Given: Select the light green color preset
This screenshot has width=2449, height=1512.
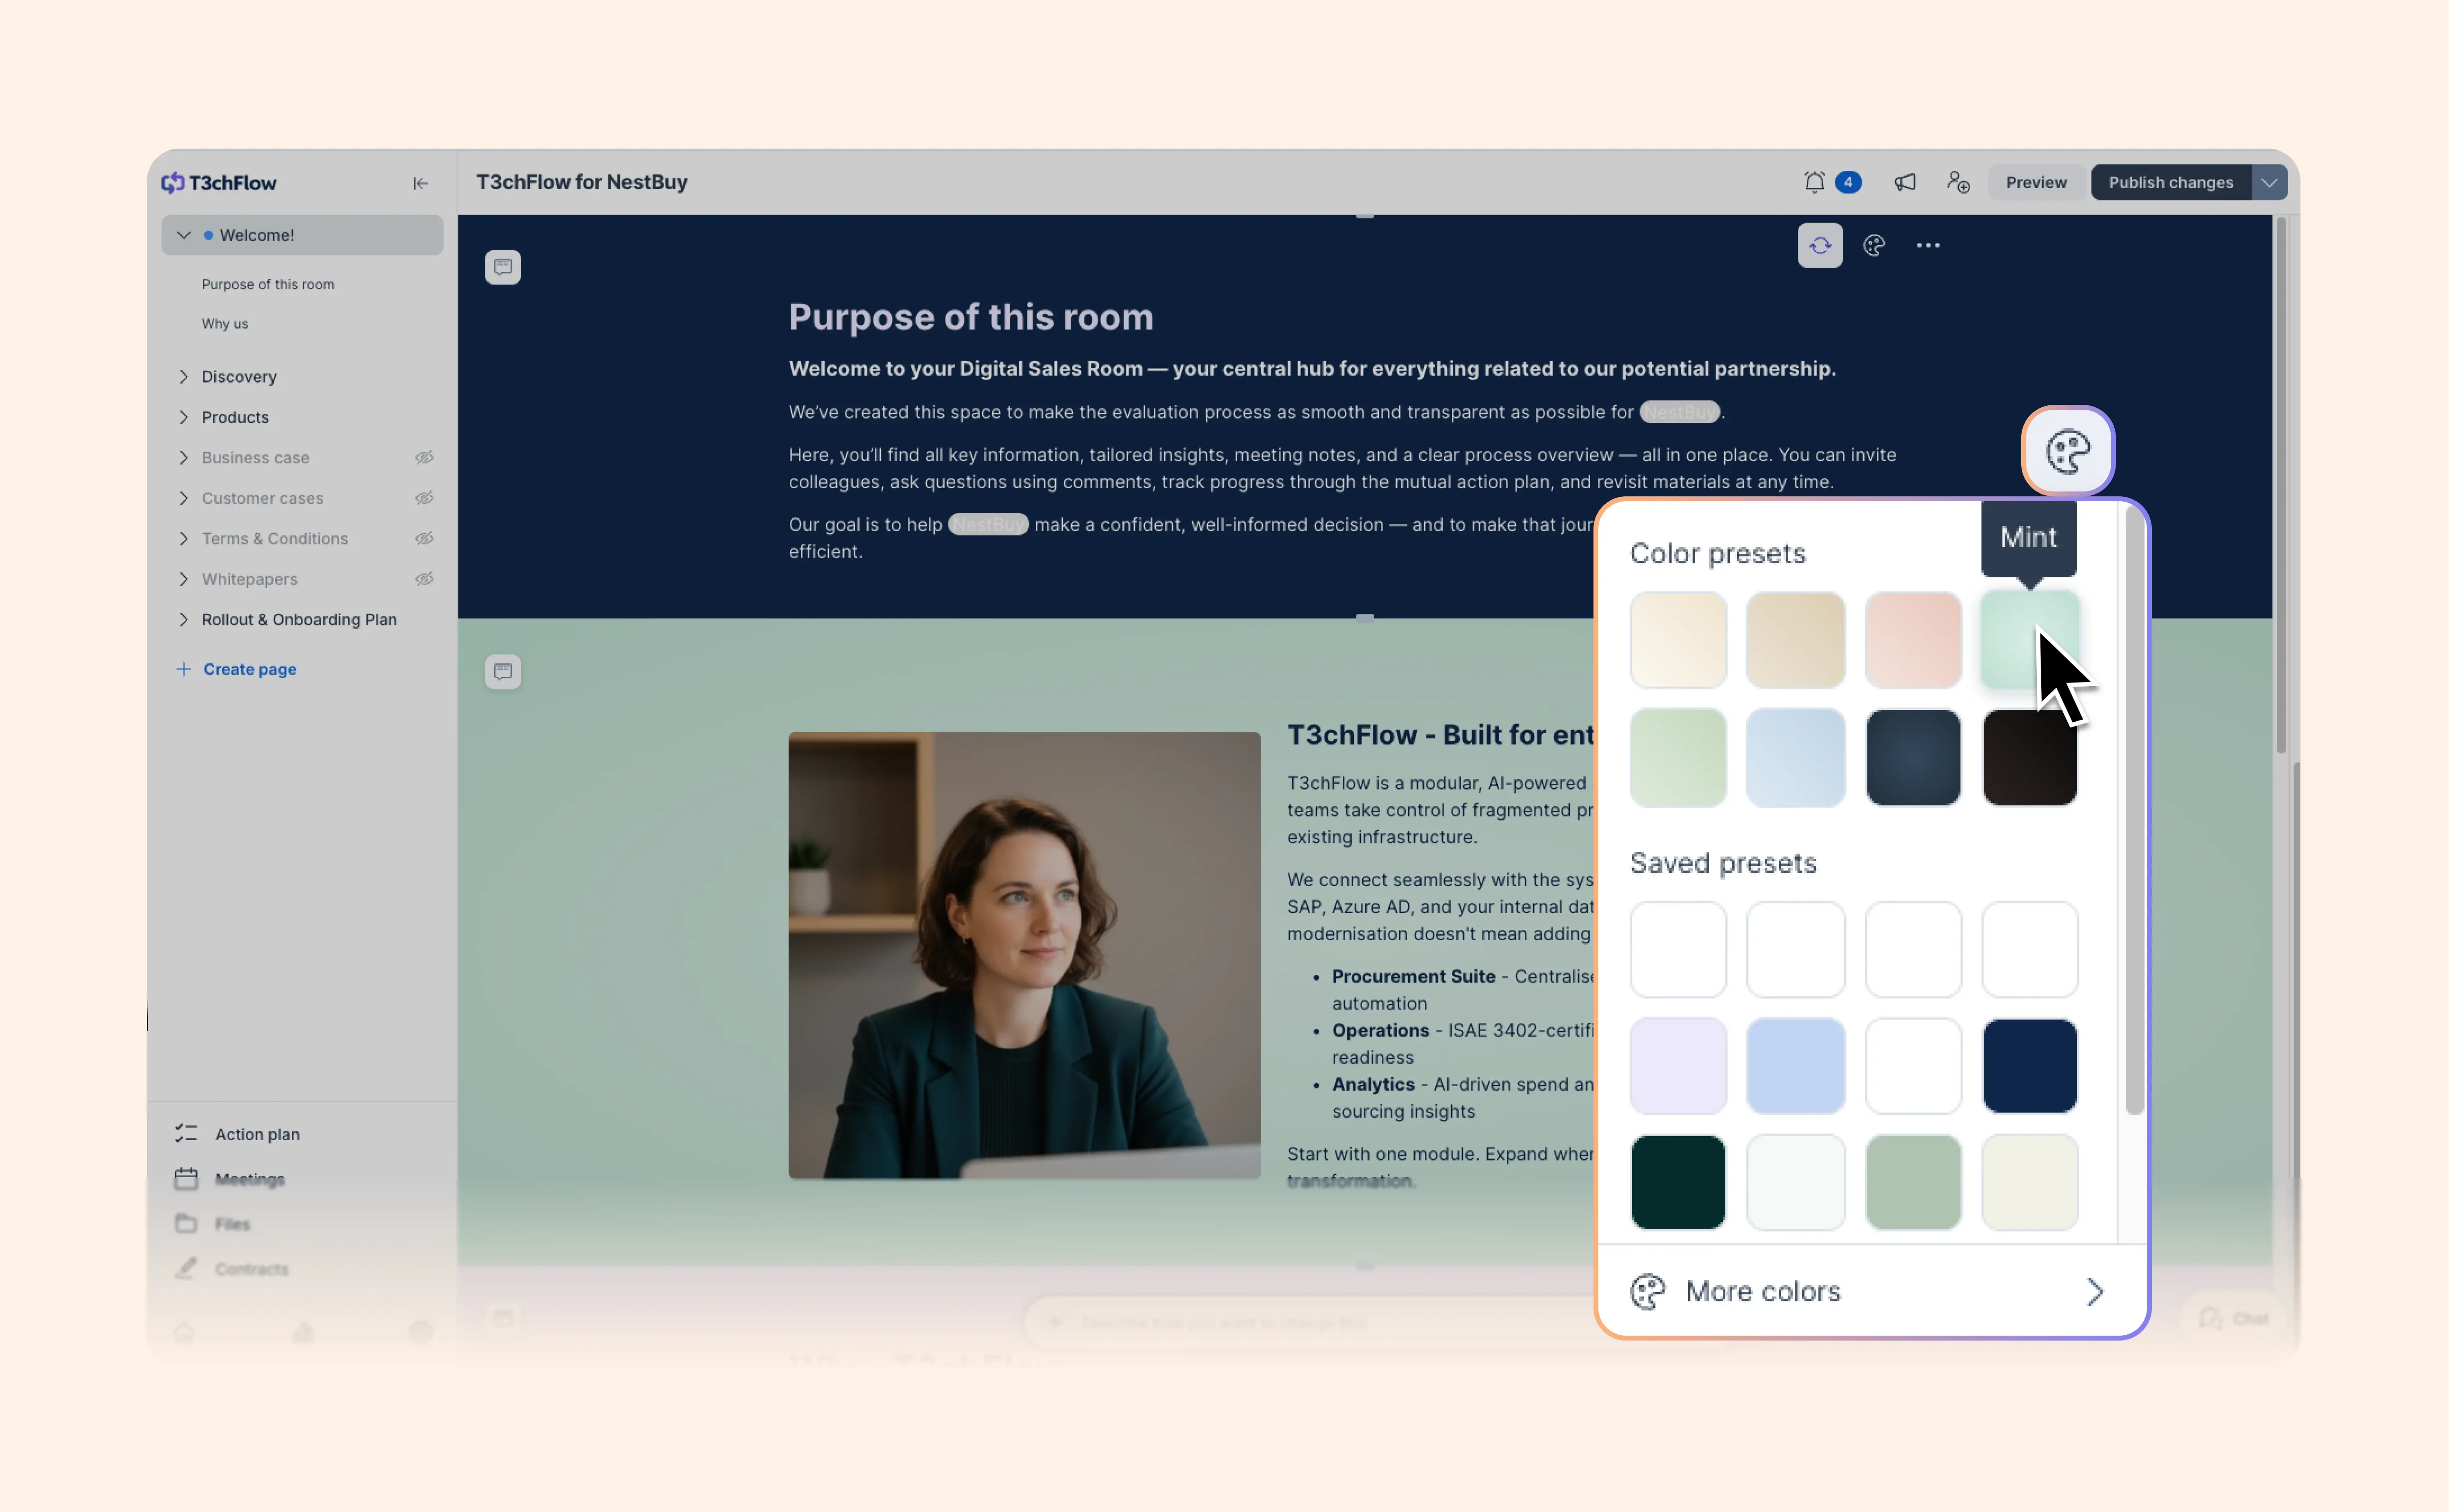Looking at the screenshot, I should tap(1678, 758).
